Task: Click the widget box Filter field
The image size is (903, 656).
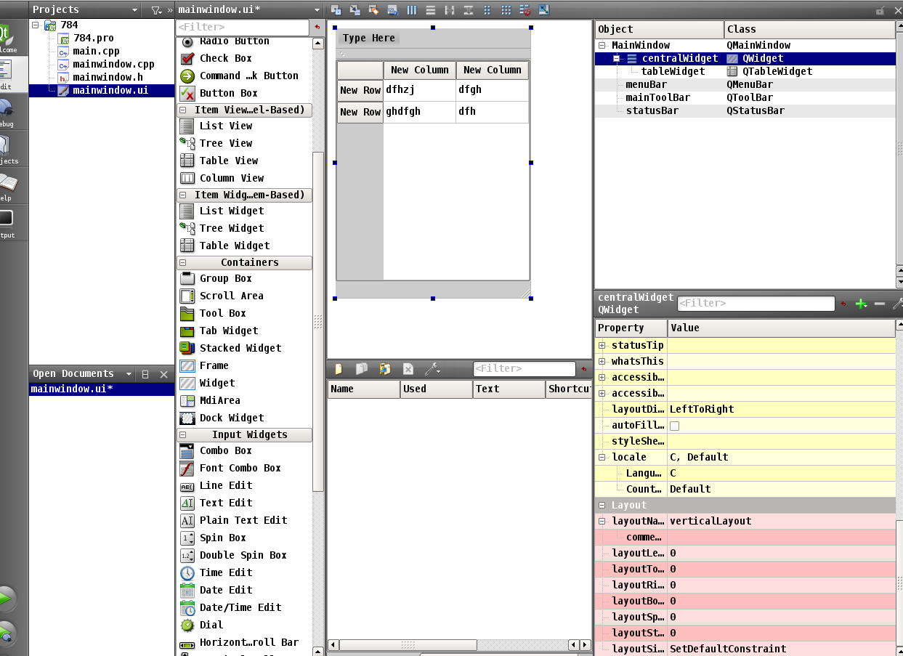Action: coord(243,27)
